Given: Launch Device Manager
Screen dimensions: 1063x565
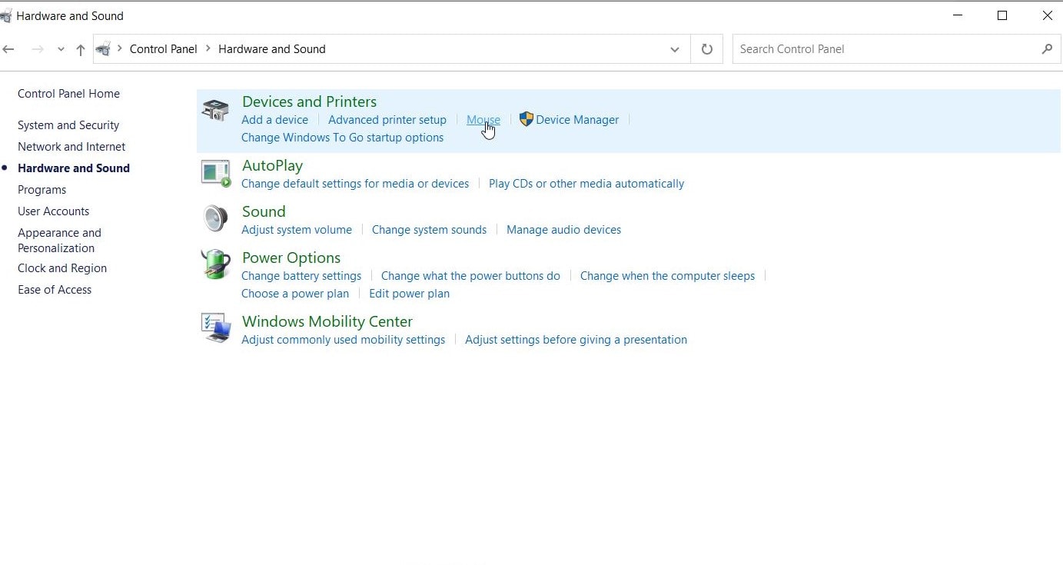Looking at the screenshot, I should point(577,120).
